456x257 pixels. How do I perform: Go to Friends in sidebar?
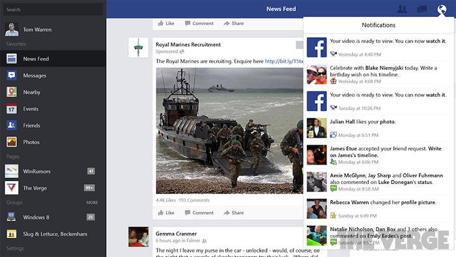coord(31,125)
